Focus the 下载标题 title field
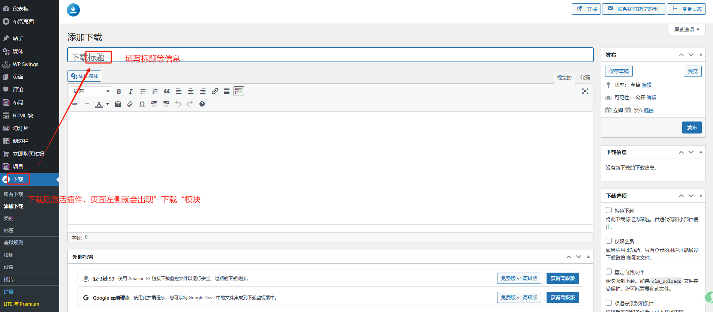This screenshot has width=713, height=312. pos(330,55)
